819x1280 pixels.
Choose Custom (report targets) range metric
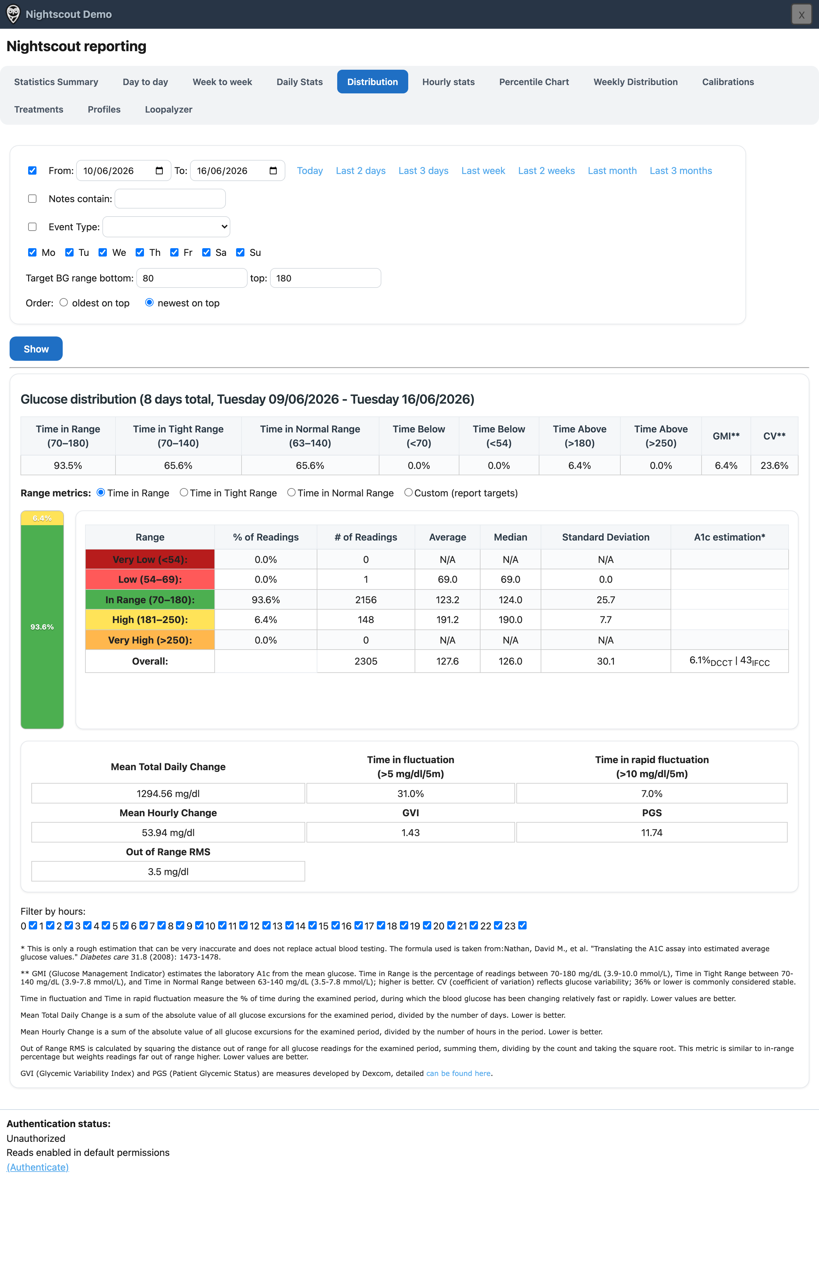409,493
